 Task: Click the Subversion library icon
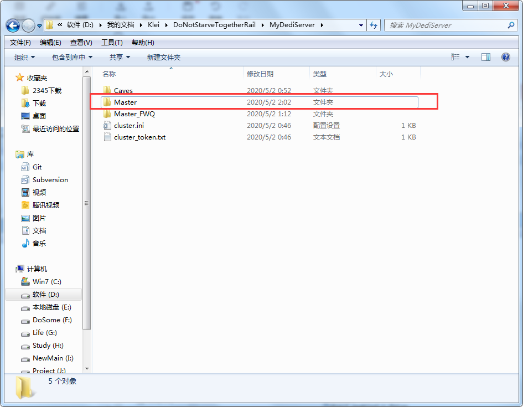25,180
